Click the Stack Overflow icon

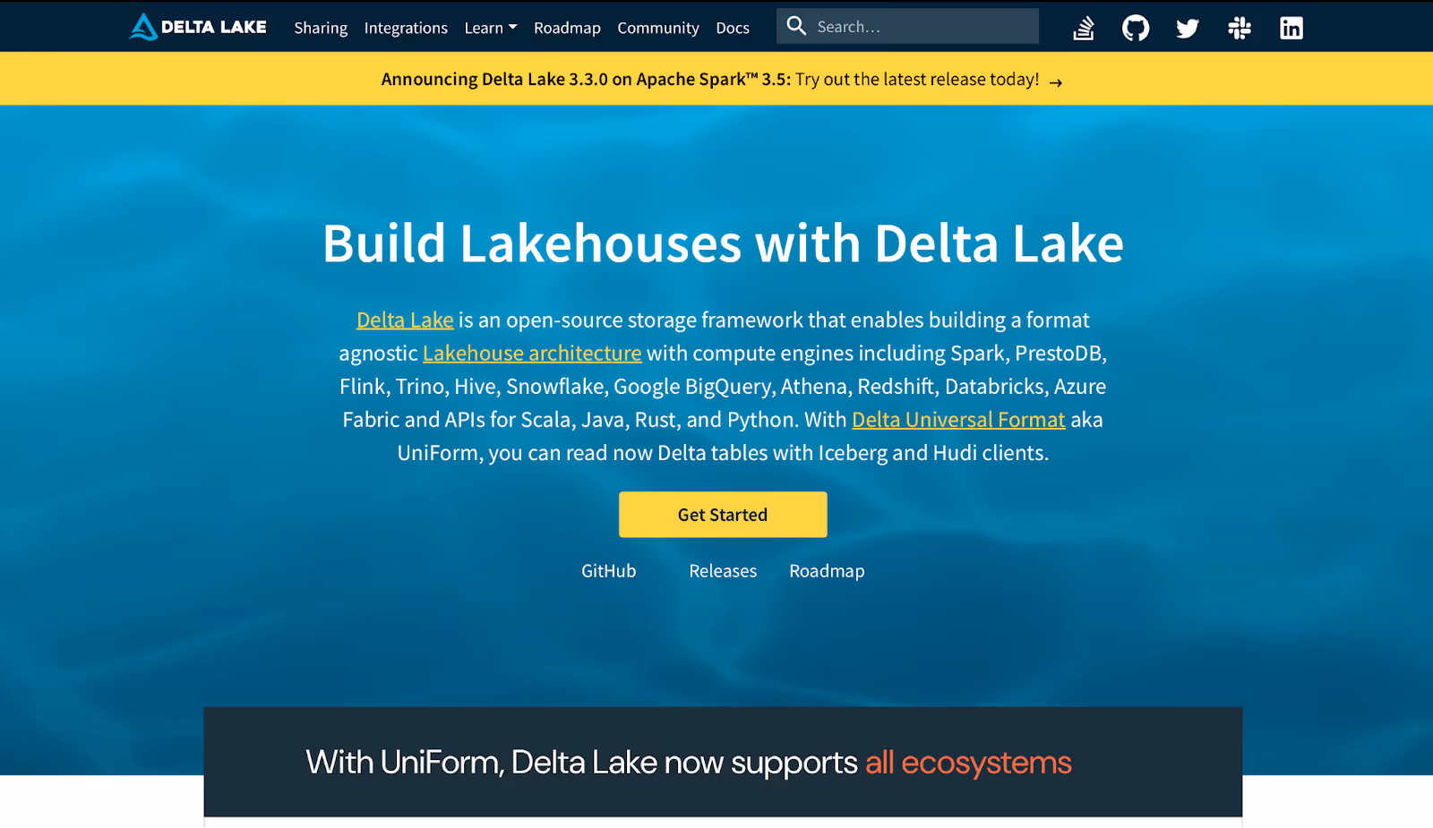1083,27
